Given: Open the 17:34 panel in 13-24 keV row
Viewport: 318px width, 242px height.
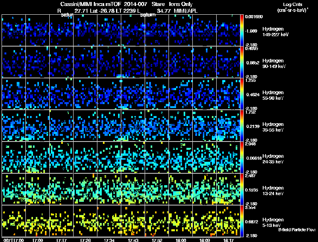Looking at the screenshot, I should click(109, 189).
